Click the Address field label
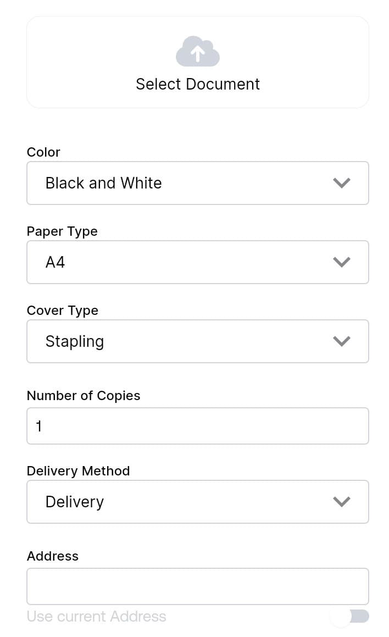389x637 pixels. click(53, 556)
